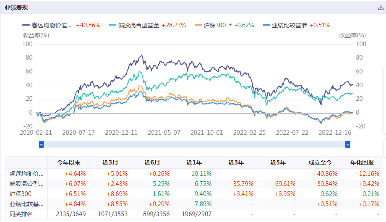Viewport: 386px width, 222px height.
Task: Select the 今年以来 column header
Action: [68, 162]
